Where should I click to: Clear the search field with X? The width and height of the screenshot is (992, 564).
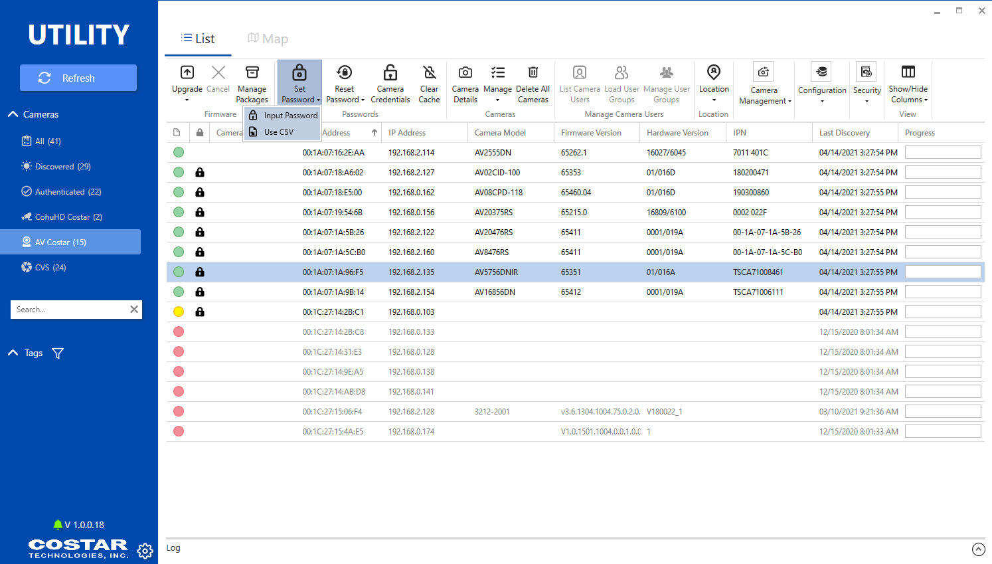134,309
